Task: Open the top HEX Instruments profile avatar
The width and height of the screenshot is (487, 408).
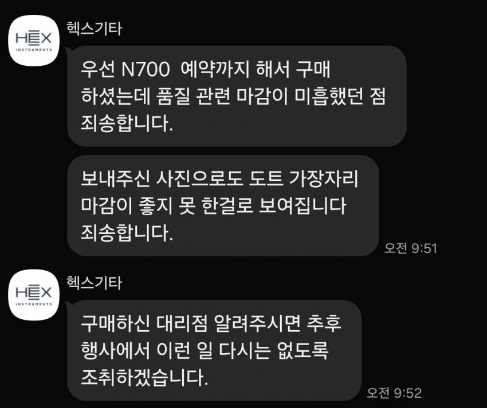Action: coord(34,40)
